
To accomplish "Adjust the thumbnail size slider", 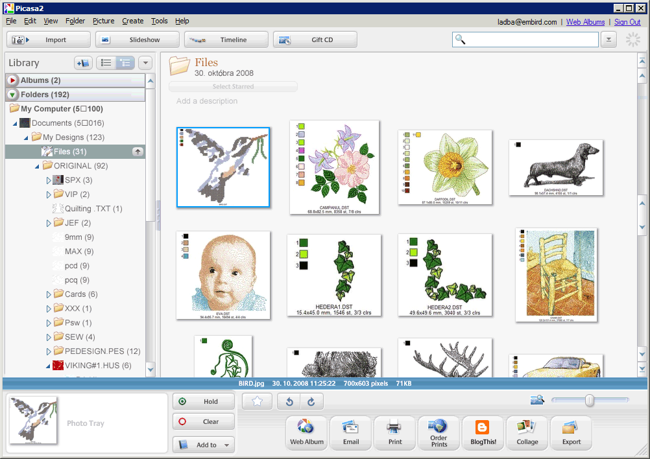I will pyautogui.click(x=589, y=401).
